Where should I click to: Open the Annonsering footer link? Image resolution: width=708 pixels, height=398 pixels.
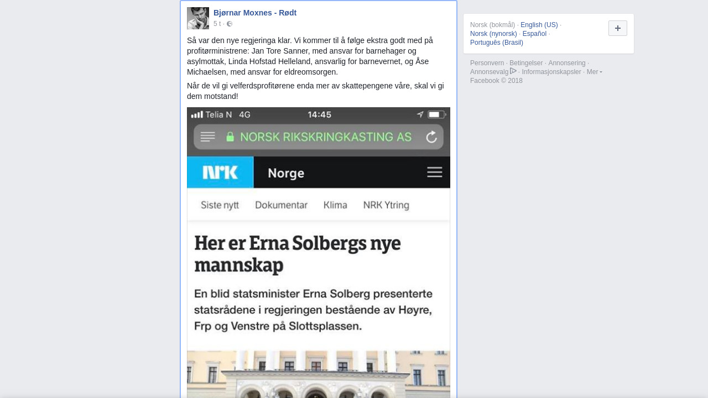(567, 63)
